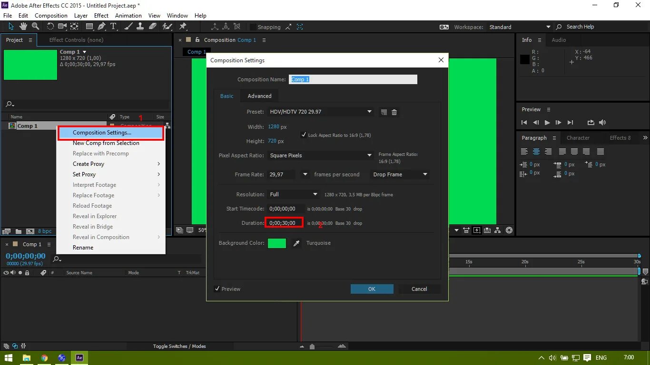
Task: Open the Preset dropdown HDV/HDTV 720 29.97
Action: (x=321, y=112)
